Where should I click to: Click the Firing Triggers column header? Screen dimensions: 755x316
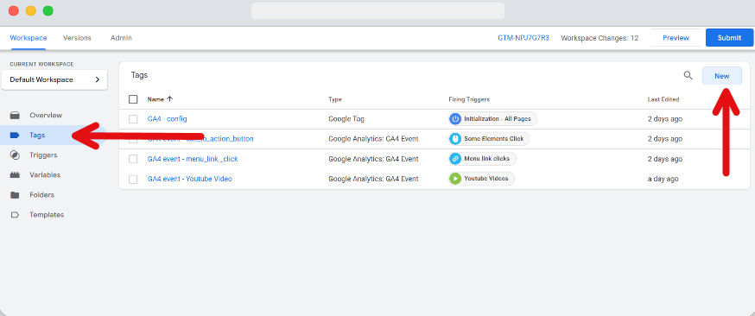click(469, 99)
